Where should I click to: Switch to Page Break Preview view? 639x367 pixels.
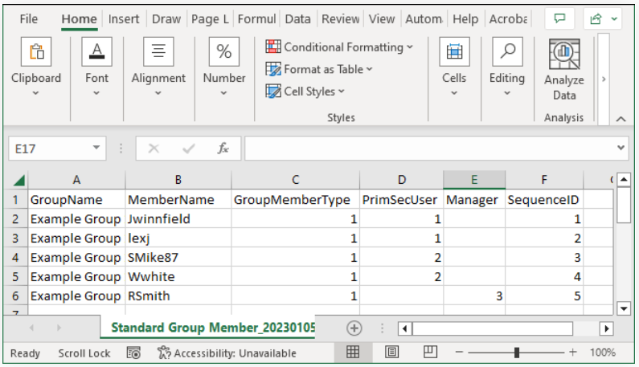coord(430,353)
